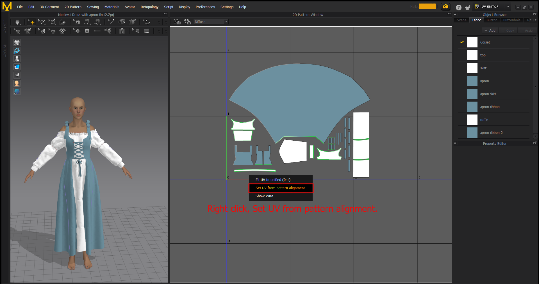This screenshot has width=539, height=284.
Task: Toggle Show Garment visibility icon
Action: (x=17, y=43)
